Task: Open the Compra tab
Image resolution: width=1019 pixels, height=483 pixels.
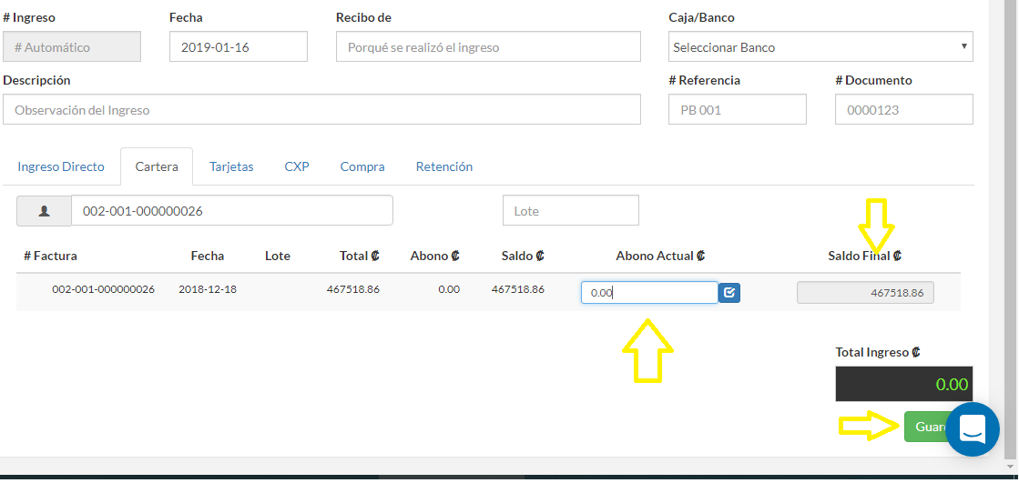Action: click(x=362, y=166)
